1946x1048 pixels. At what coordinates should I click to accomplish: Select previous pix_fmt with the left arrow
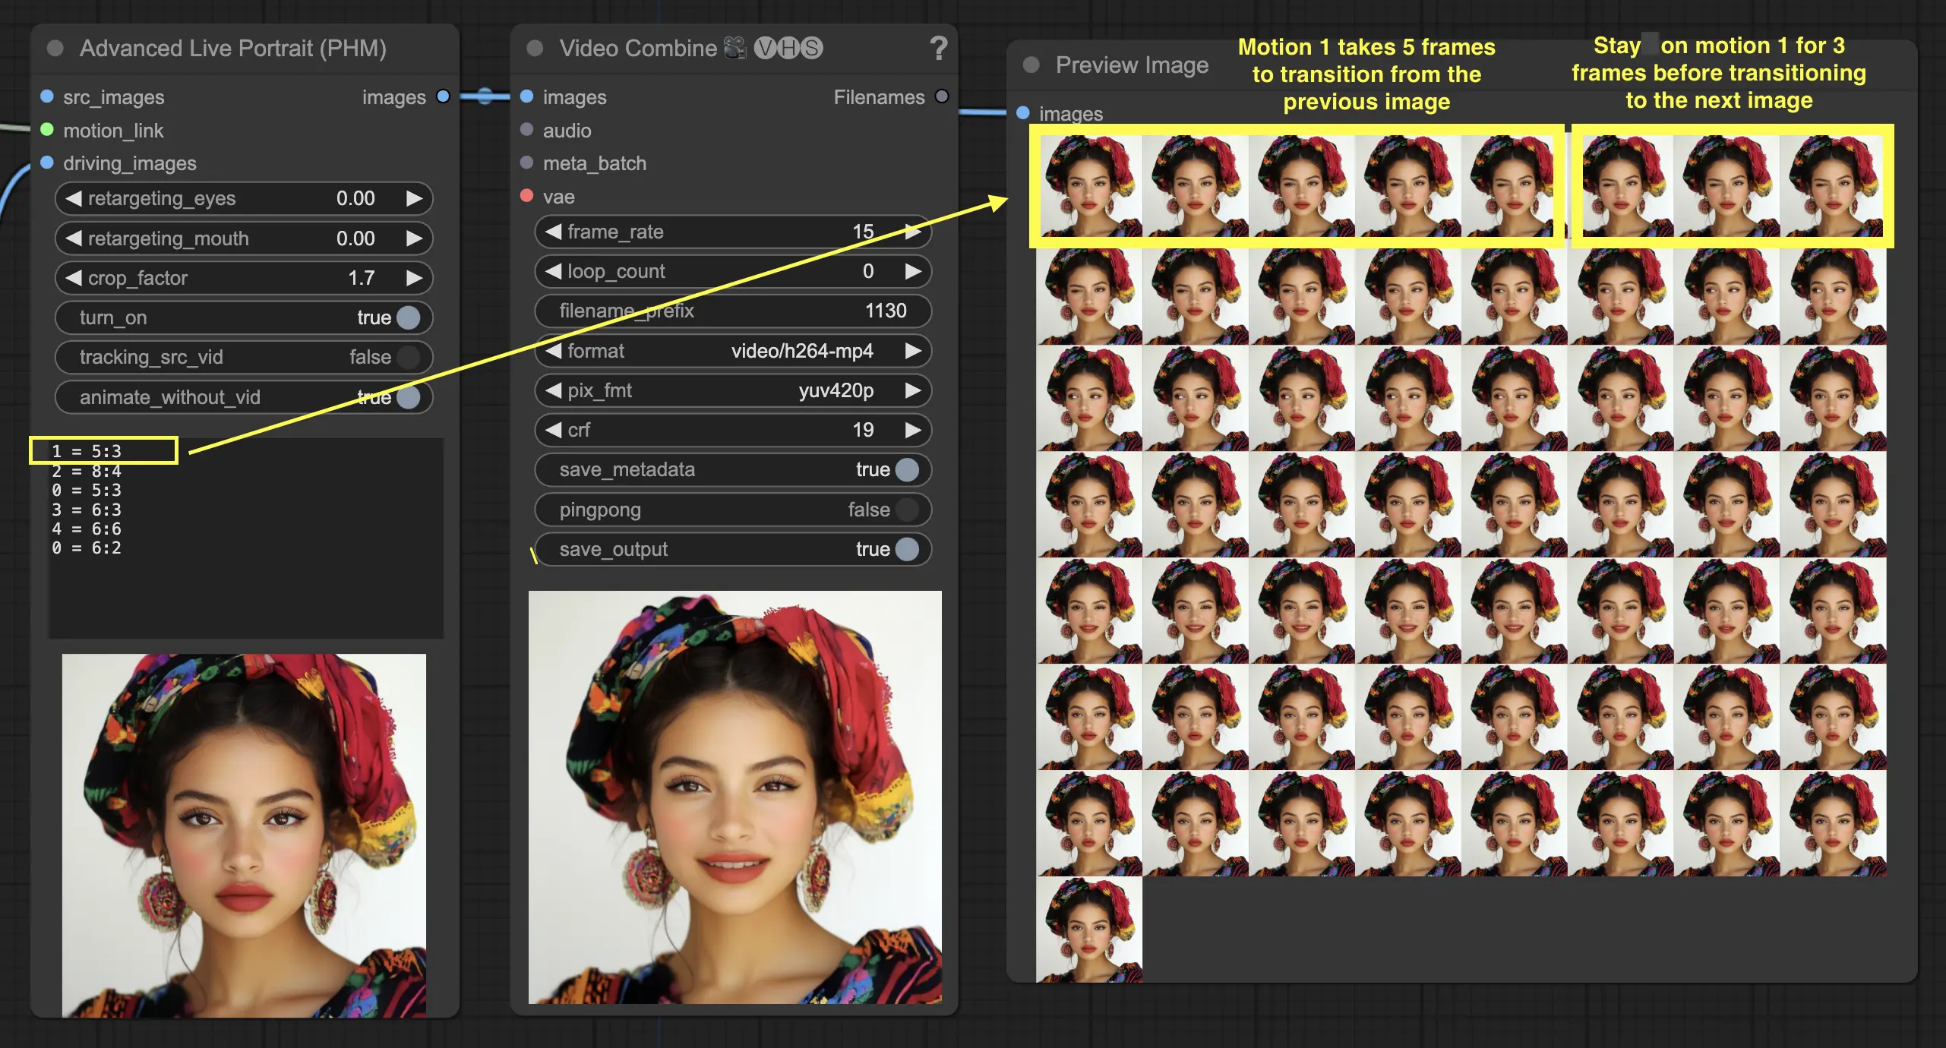click(554, 390)
